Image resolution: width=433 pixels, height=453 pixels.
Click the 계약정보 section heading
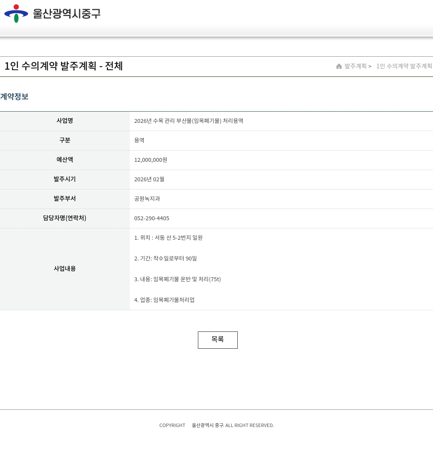(x=14, y=96)
